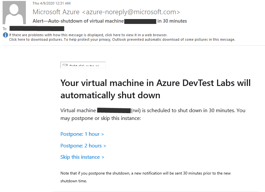Image resolution: width=265 pixels, height=192 pixels.
Task: Click the sentence "may postpone or skip this instance"
Action: point(101,118)
